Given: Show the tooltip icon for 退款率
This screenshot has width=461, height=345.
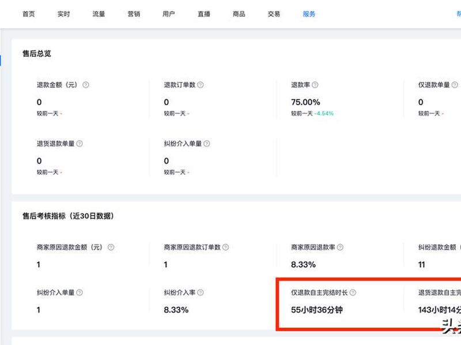Looking at the screenshot, I should click(x=315, y=85).
